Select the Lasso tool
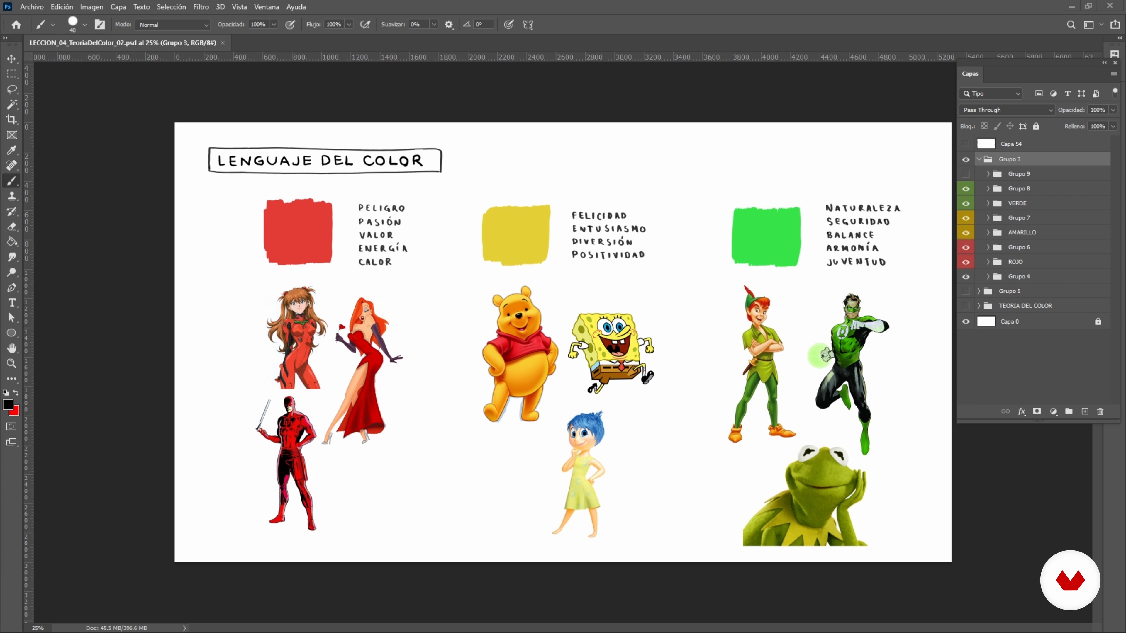The height and width of the screenshot is (633, 1126). point(12,89)
